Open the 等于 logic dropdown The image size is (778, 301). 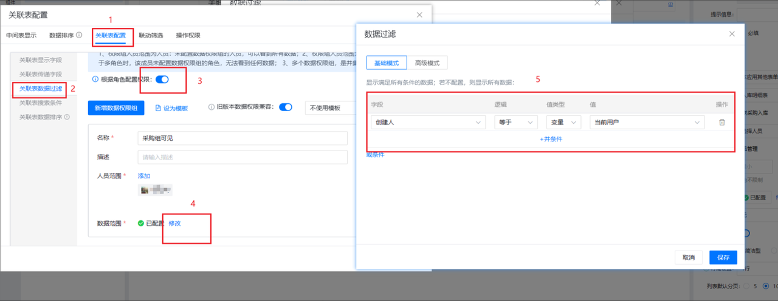coord(515,123)
